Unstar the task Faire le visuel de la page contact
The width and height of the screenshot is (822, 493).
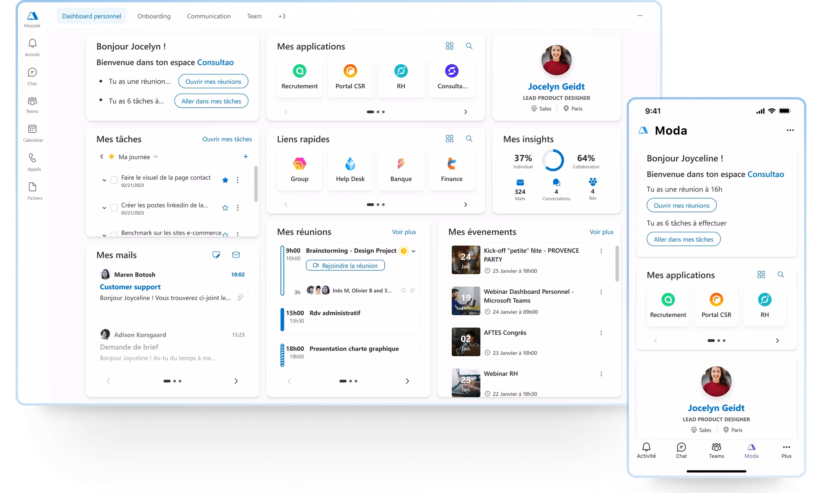coord(225,180)
